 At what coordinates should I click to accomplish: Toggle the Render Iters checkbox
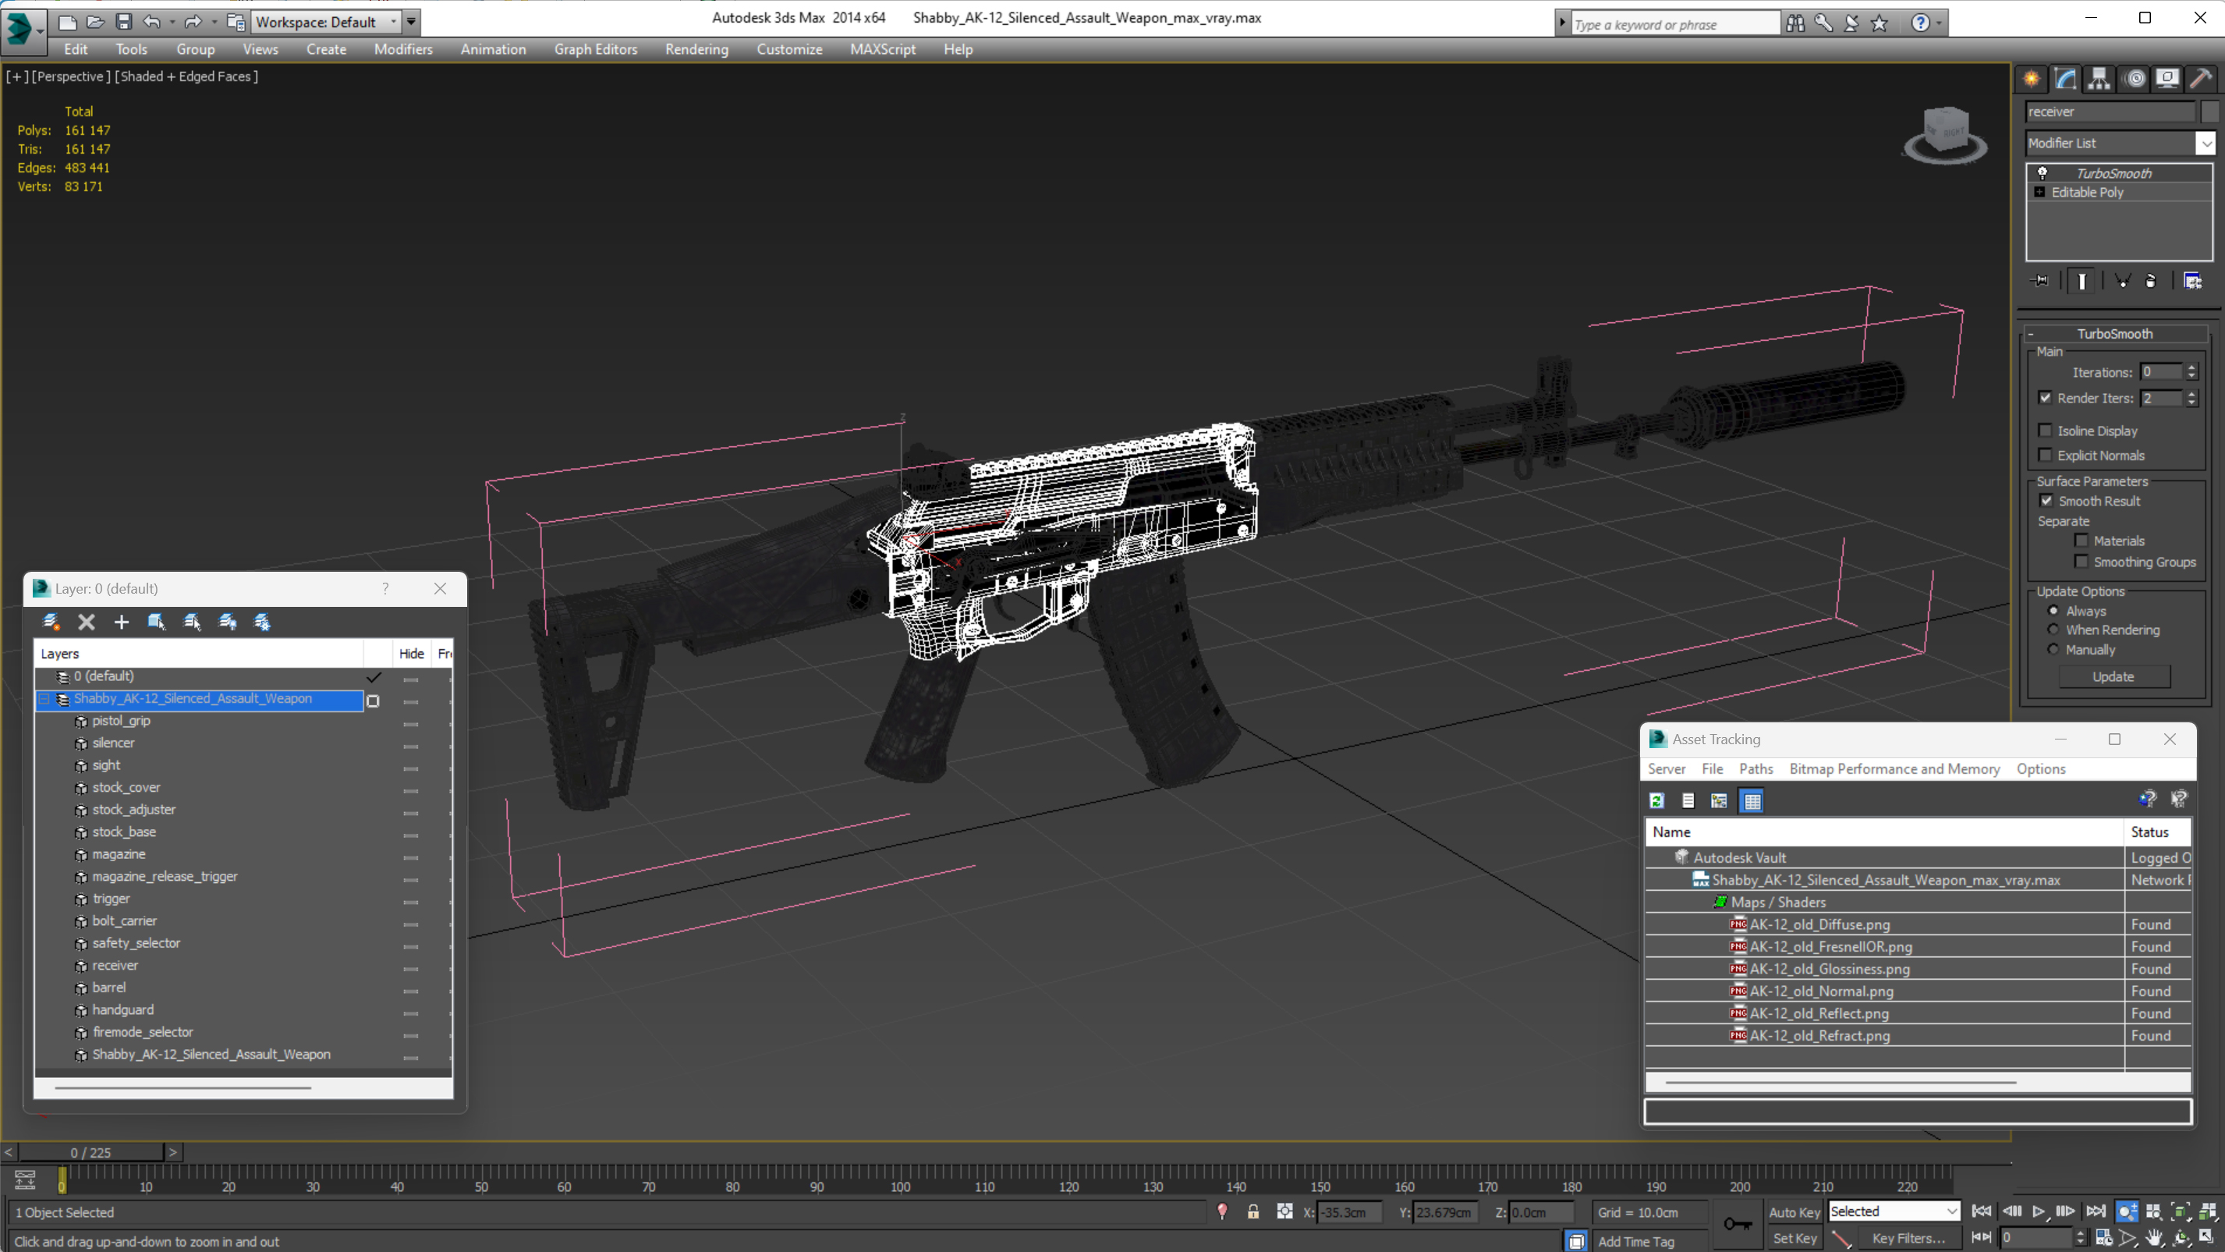2046,398
